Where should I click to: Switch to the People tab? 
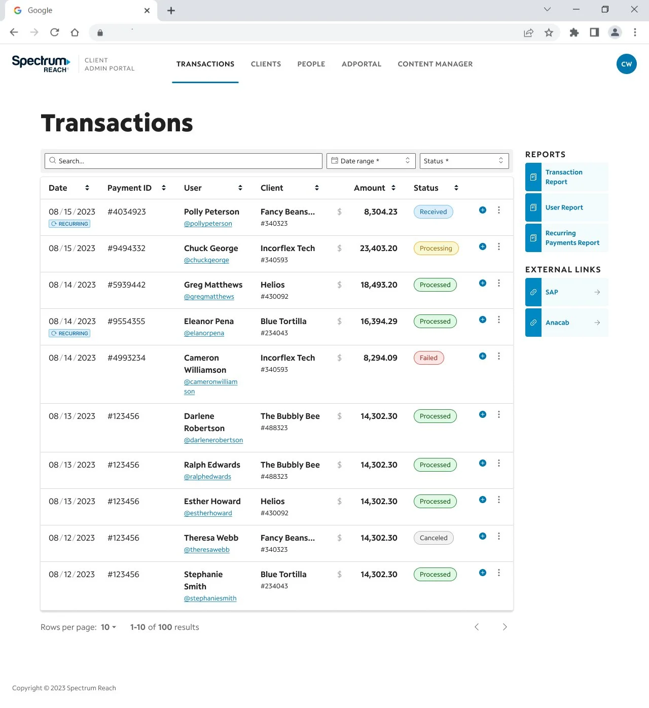(x=311, y=64)
